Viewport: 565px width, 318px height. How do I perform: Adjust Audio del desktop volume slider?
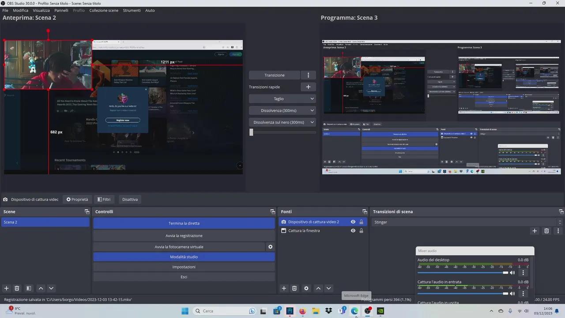click(x=463, y=273)
